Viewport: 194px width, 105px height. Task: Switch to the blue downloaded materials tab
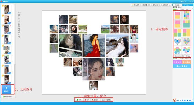pyautogui.click(x=187, y=5)
